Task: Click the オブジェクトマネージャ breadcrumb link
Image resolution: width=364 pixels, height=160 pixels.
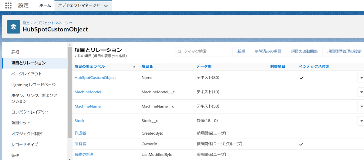Action: [x=52, y=23]
